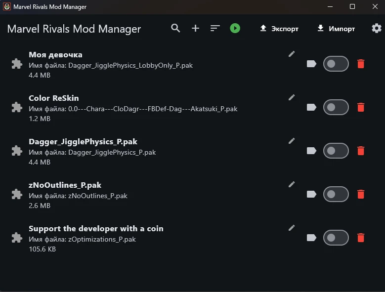Open tag label for Dagger_JigglePhysics_P.pak

coord(311,151)
